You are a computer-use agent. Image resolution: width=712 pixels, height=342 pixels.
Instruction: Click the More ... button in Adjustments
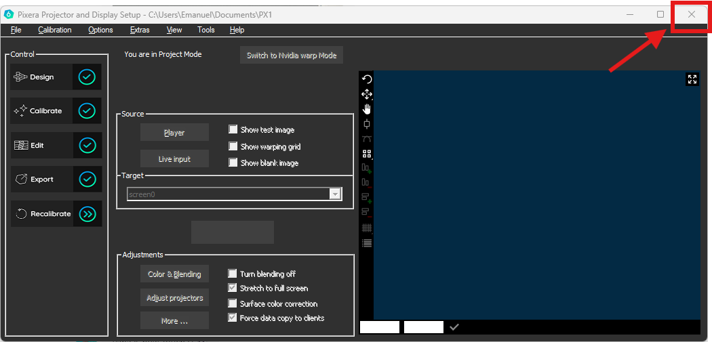[x=174, y=321]
